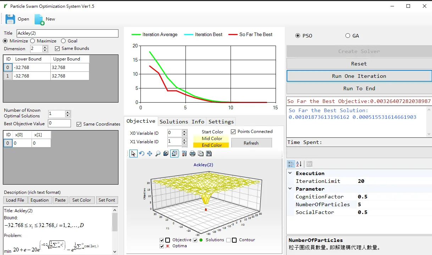
Task: Click the Run One Iteration button
Action: (x=359, y=76)
